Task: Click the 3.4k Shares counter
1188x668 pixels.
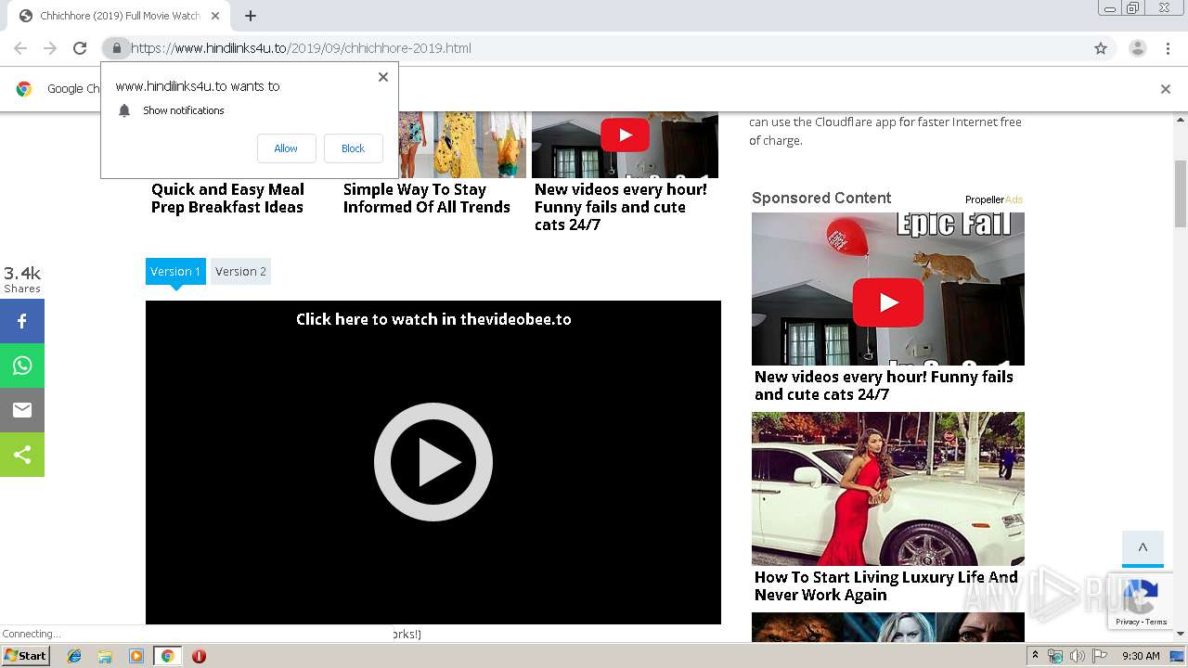Action: (x=22, y=279)
